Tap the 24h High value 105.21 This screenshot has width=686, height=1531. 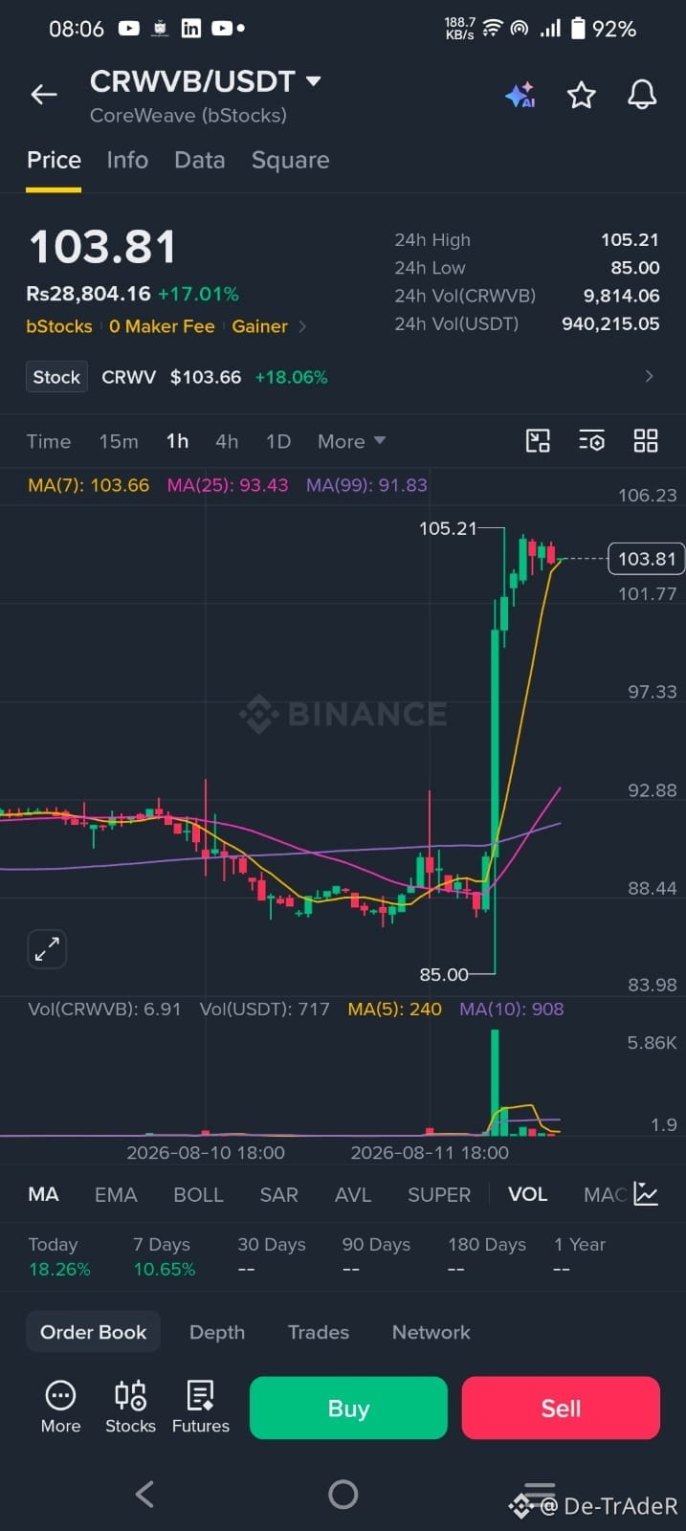(630, 240)
